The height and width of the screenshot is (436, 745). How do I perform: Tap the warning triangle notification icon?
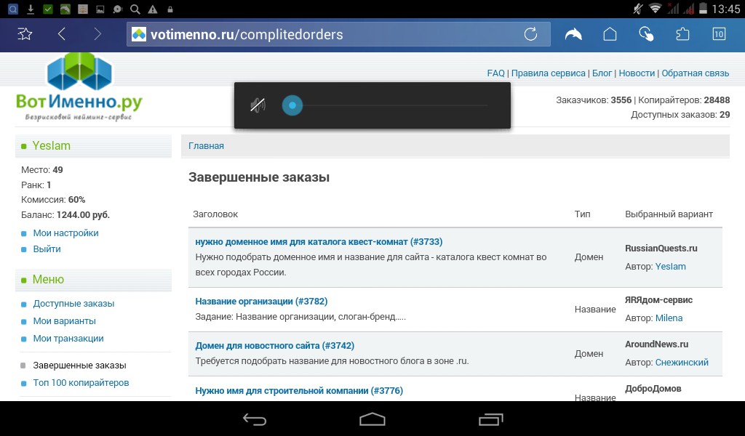click(153, 9)
